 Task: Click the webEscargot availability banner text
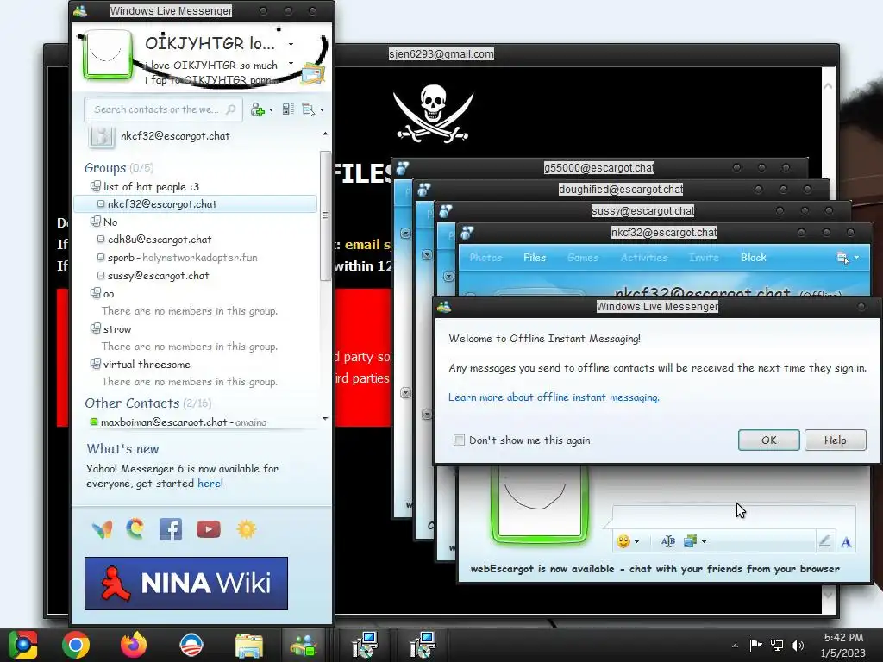point(655,569)
